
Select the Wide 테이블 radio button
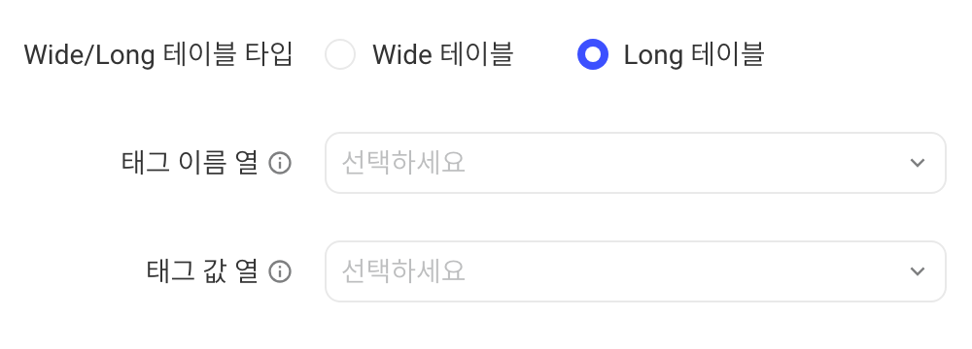pos(340,54)
